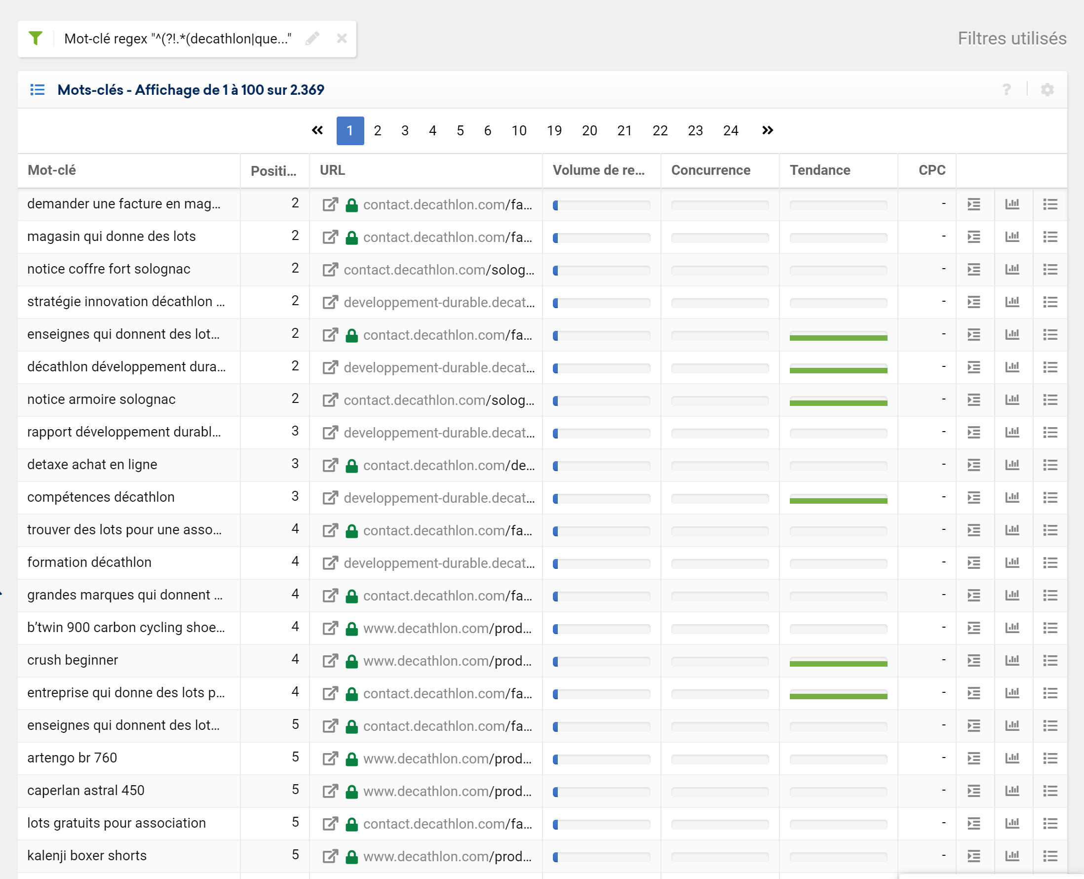Add detaxe achat en ligne to list

[x=1050, y=465]
